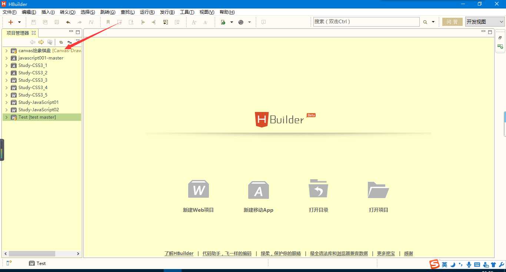Click the search box labeled 搜索（双击Ctrl）
The image size is (506, 272).
click(x=366, y=22)
